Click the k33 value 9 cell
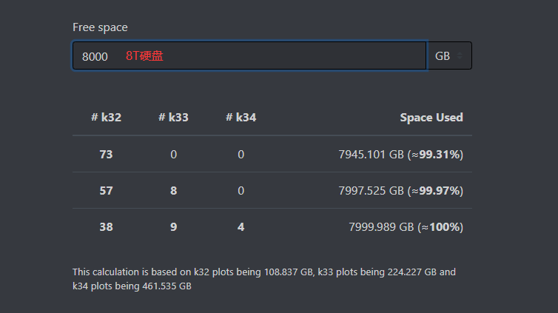 (173, 227)
